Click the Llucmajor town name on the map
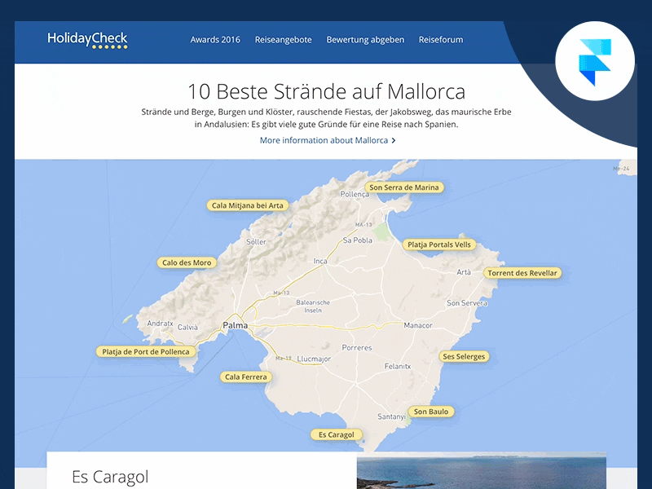The height and width of the screenshot is (489, 652). click(314, 359)
